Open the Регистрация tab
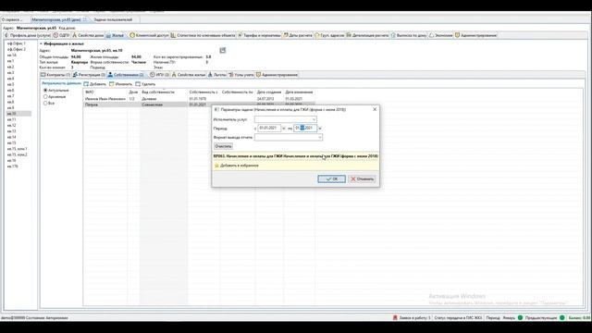This screenshot has width=592, height=333. [89, 75]
